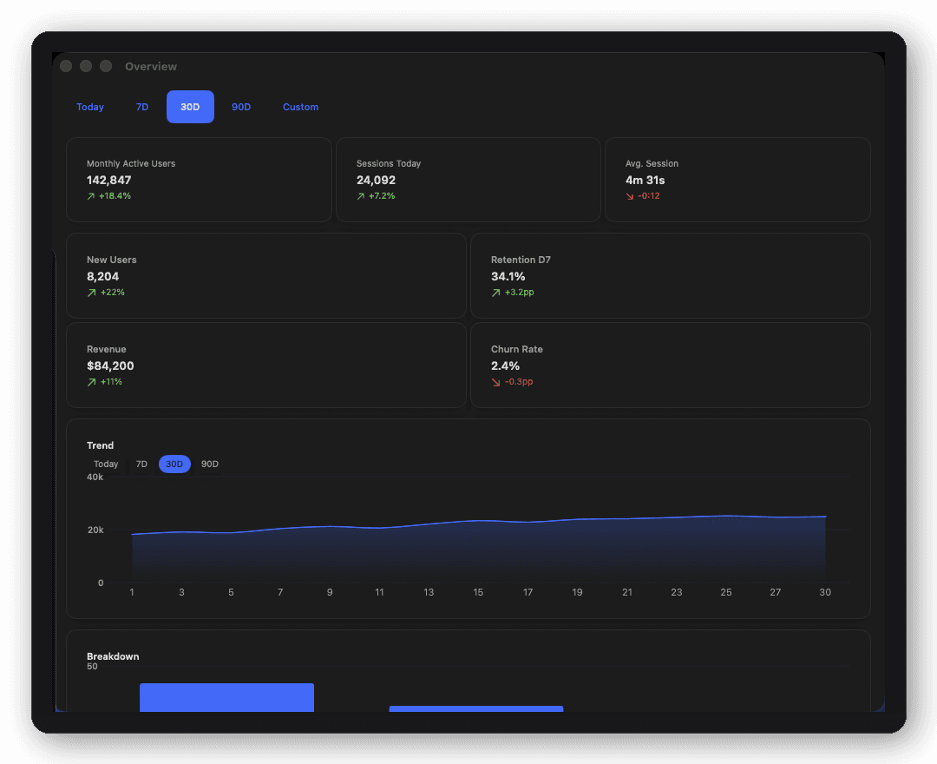
Task: Click the -0.3pp change label
Action: tap(519, 381)
